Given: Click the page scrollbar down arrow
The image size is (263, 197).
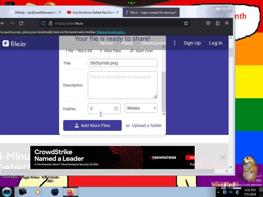Looking at the screenshot, I should pos(231,167).
